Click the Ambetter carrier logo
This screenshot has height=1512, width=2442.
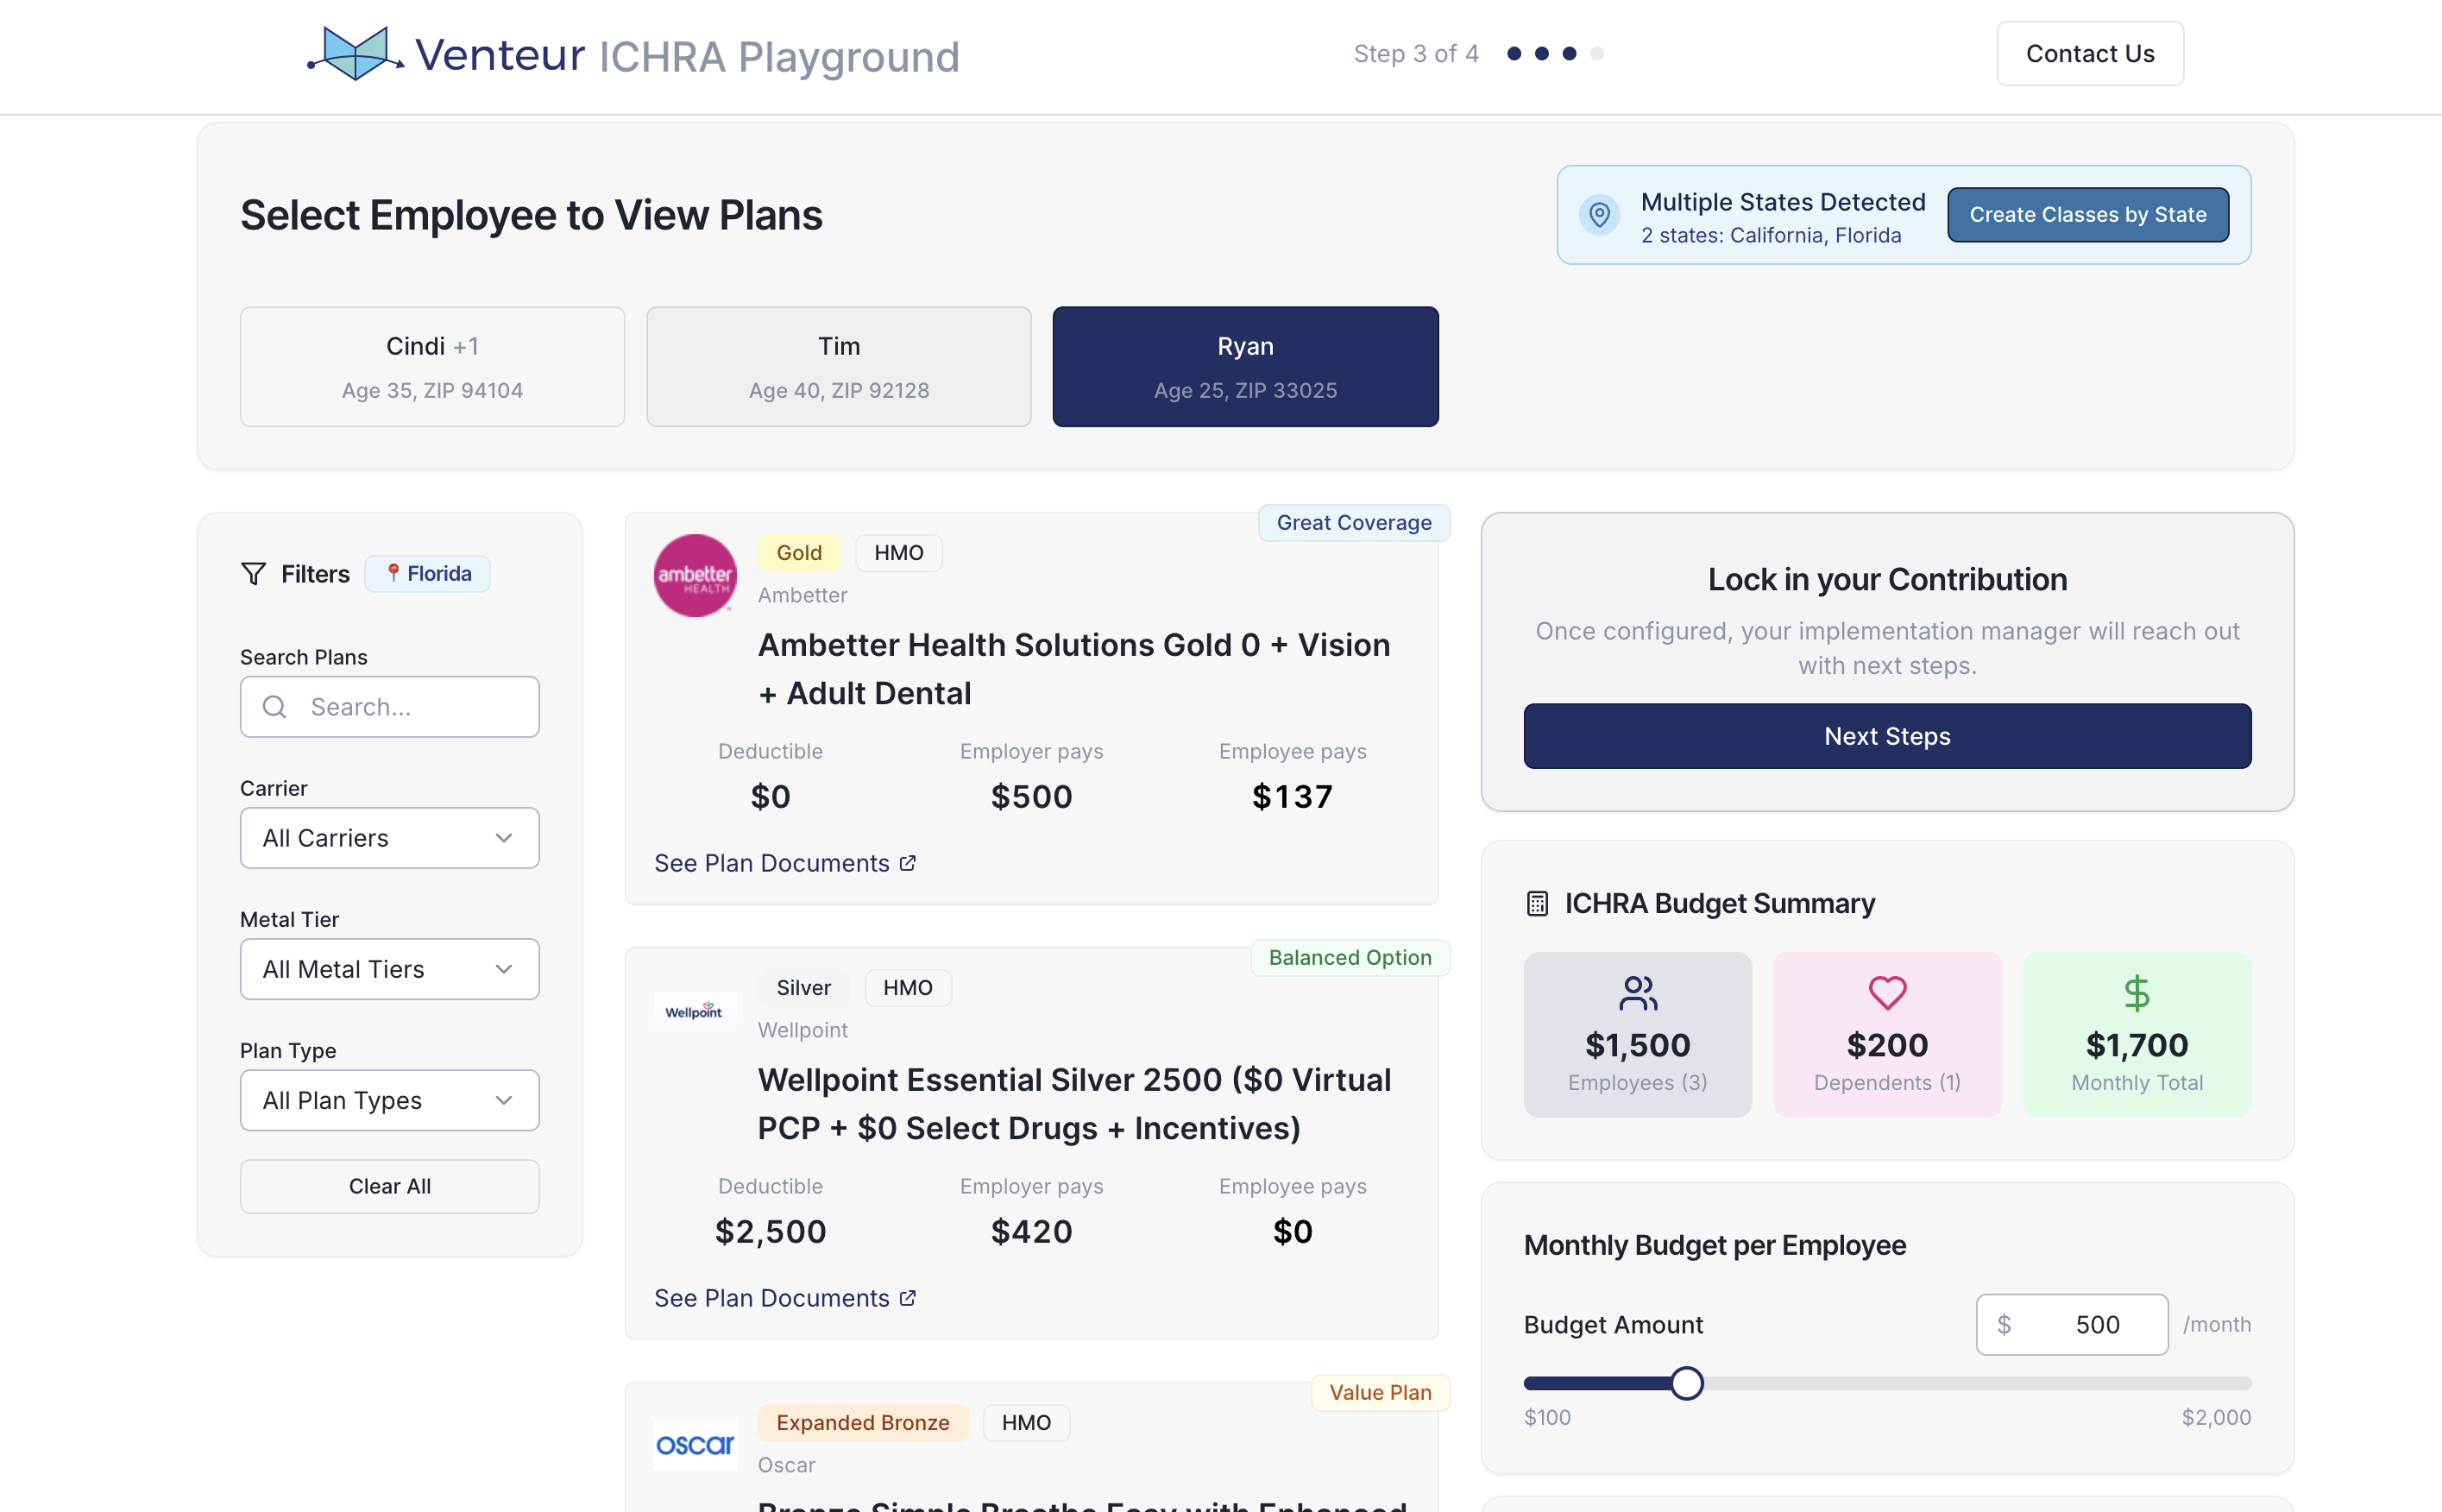point(695,575)
